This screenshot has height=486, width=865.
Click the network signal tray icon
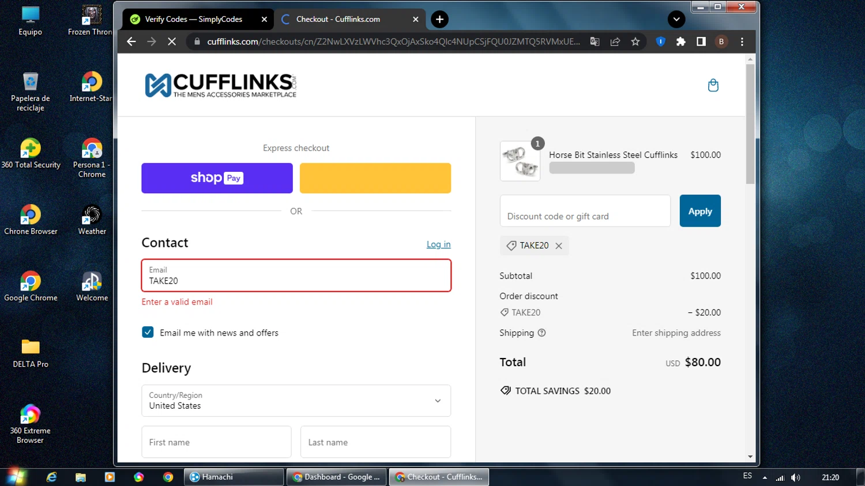pos(780,477)
